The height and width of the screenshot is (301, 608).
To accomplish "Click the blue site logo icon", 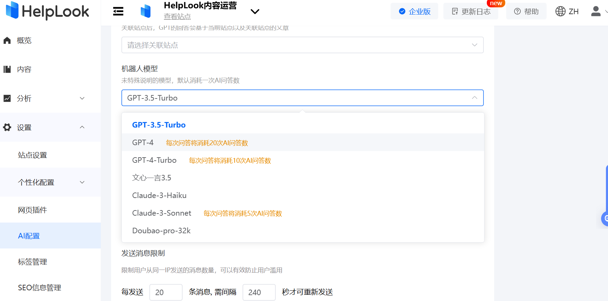I will 146,11.
